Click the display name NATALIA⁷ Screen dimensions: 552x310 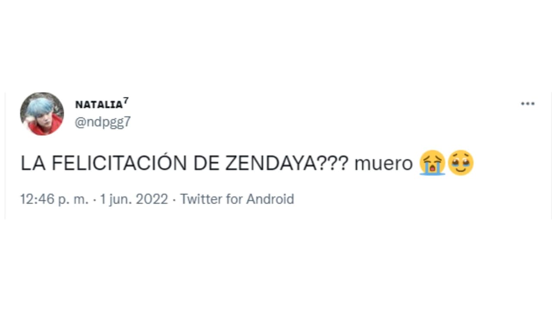pos(98,105)
